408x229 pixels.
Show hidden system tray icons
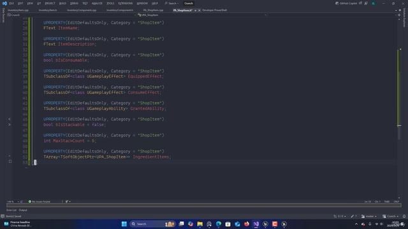pos(356,224)
